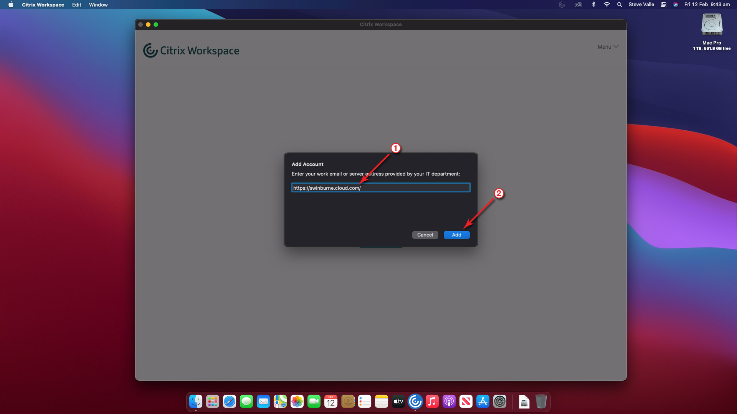The width and height of the screenshot is (737, 414).
Task: Open the Edit menu in menu bar
Action: tap(76, 5)
